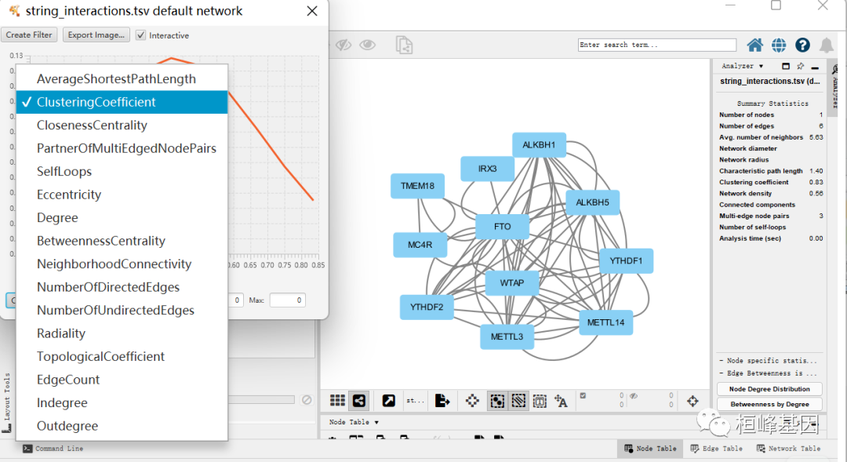
Task: Click the search term input field
Action: (x=657, y=45)
